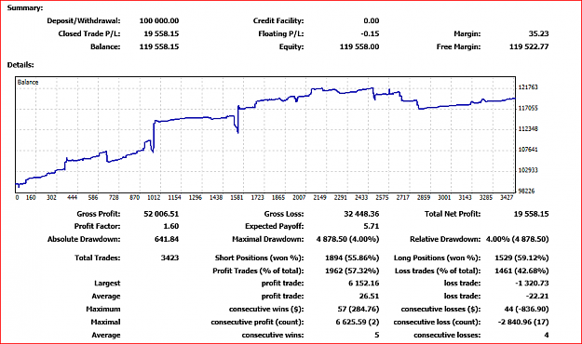The image size is (582, 344).
Task: Select the Absolute Drawdown value 641.84
Action: (167, 239)
